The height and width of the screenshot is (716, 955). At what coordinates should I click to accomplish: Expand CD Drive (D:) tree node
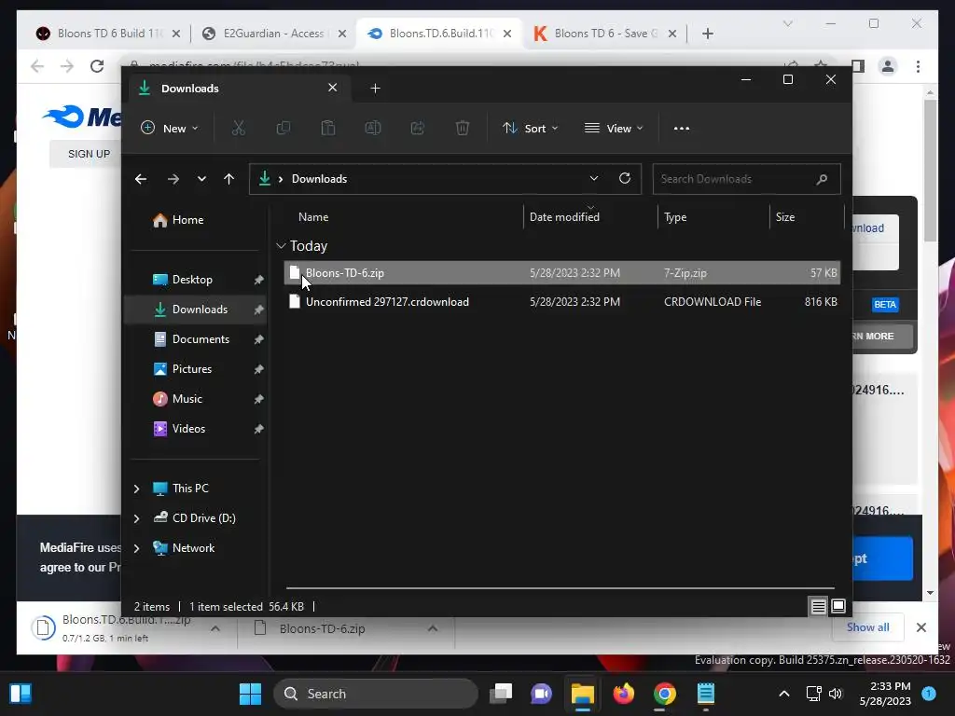pos(136,518)
